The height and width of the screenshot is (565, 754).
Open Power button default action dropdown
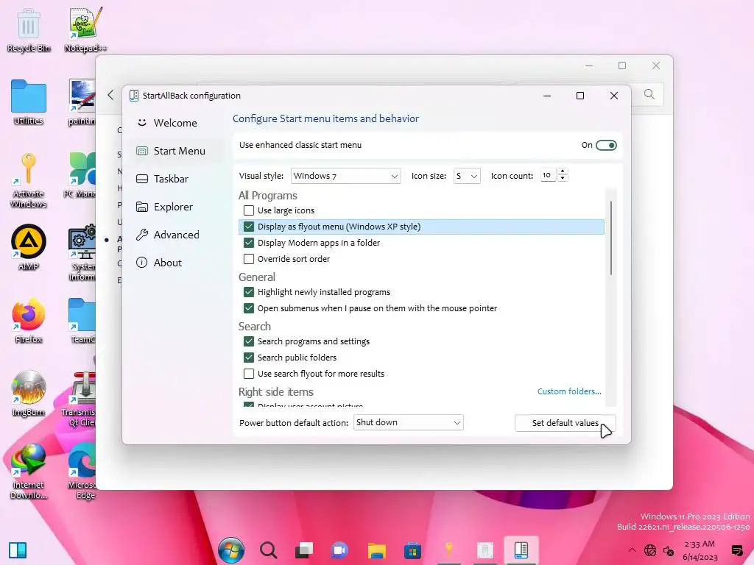(x=408, y=422)
